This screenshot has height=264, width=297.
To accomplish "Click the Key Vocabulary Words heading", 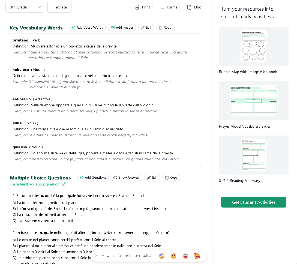I will (x=36, y=28).
